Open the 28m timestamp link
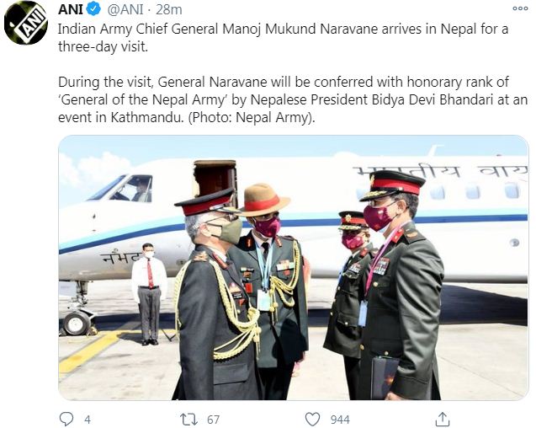 pos(169,9)
